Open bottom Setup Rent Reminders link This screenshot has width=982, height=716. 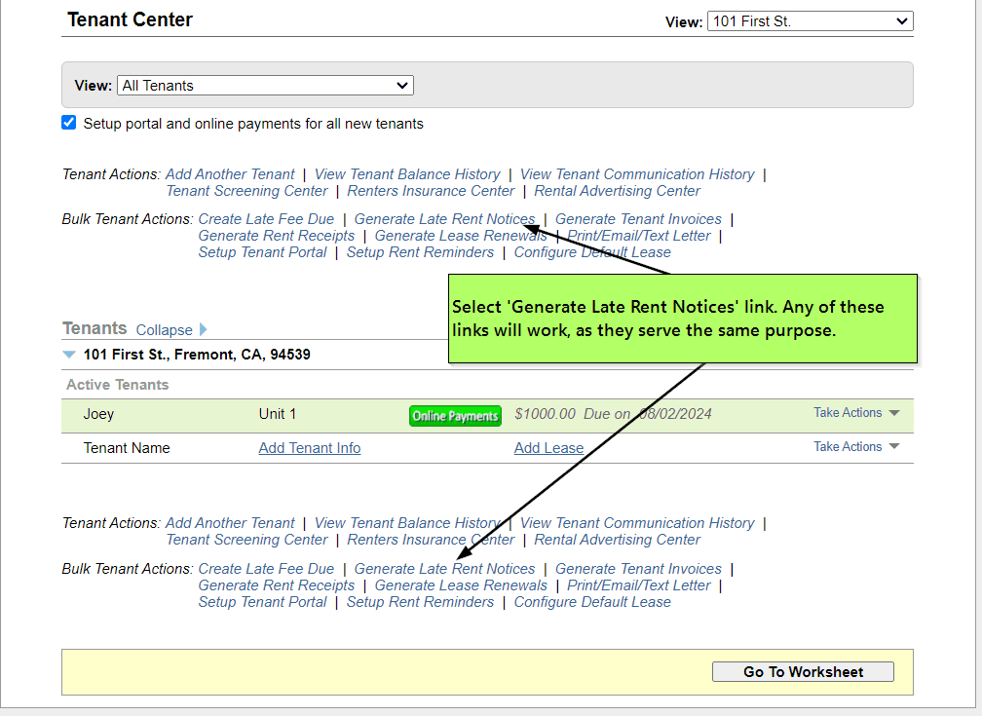tap(420, 602)
